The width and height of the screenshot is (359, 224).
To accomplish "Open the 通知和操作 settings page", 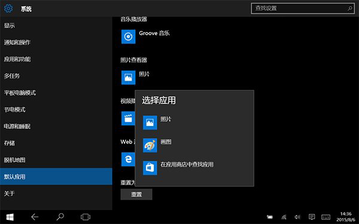I will pos(56,42).
